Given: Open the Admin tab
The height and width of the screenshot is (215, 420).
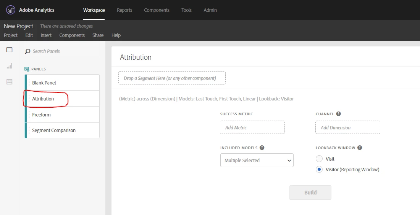Looking at the screenshot, I should [x=210, y=10].
